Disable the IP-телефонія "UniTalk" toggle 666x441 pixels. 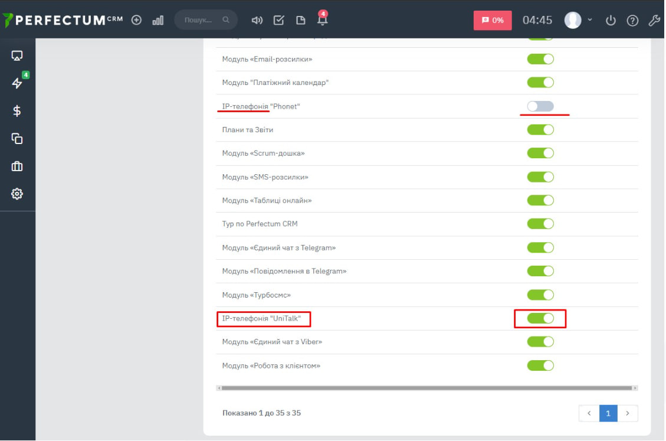[x=540, y=319]
